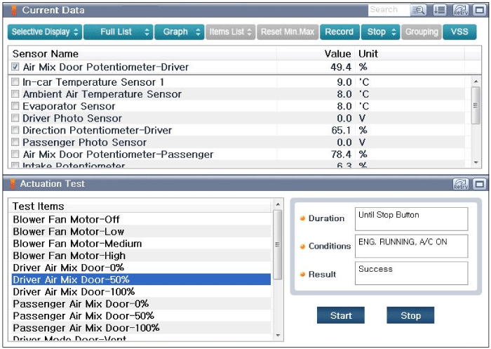This screenshot has height=349, width=491.
Task: Select Blower Fan Motor-High test item
Action: pos(141,256)
